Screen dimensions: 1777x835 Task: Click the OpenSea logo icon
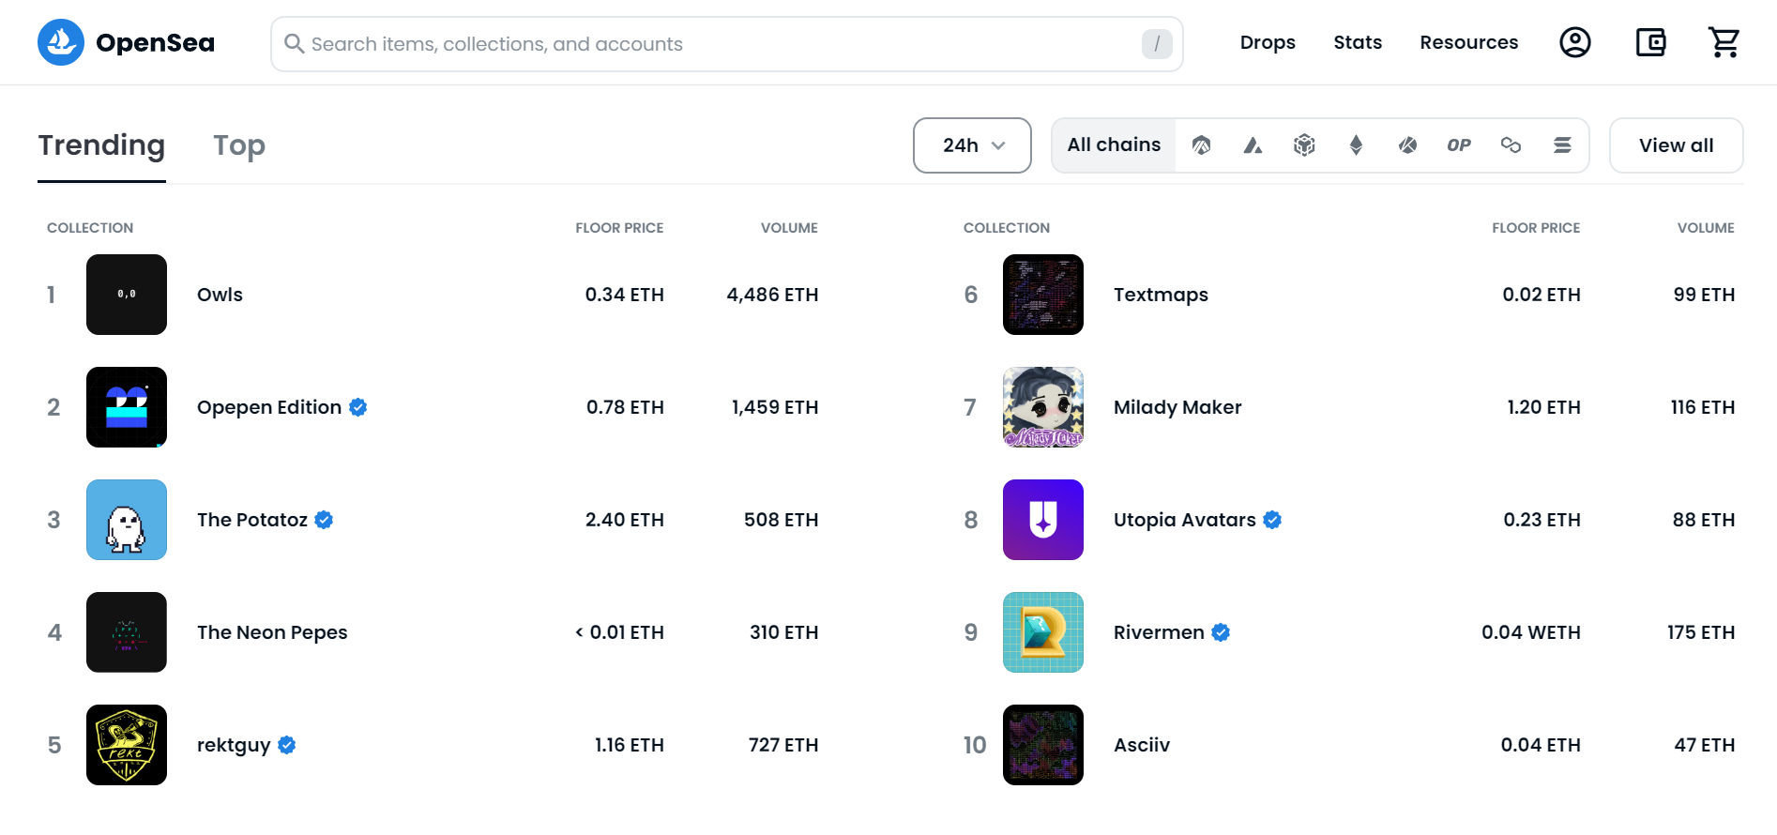pos(61,42)
